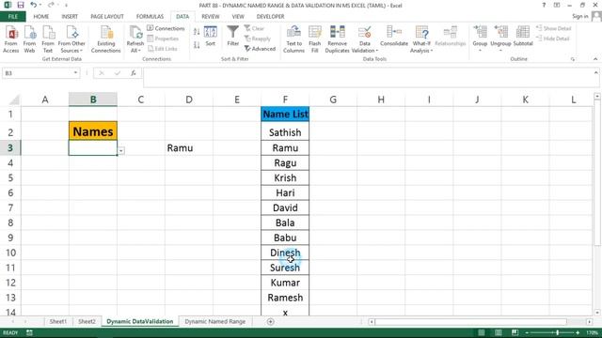Click Sign in link

point(579,16)
